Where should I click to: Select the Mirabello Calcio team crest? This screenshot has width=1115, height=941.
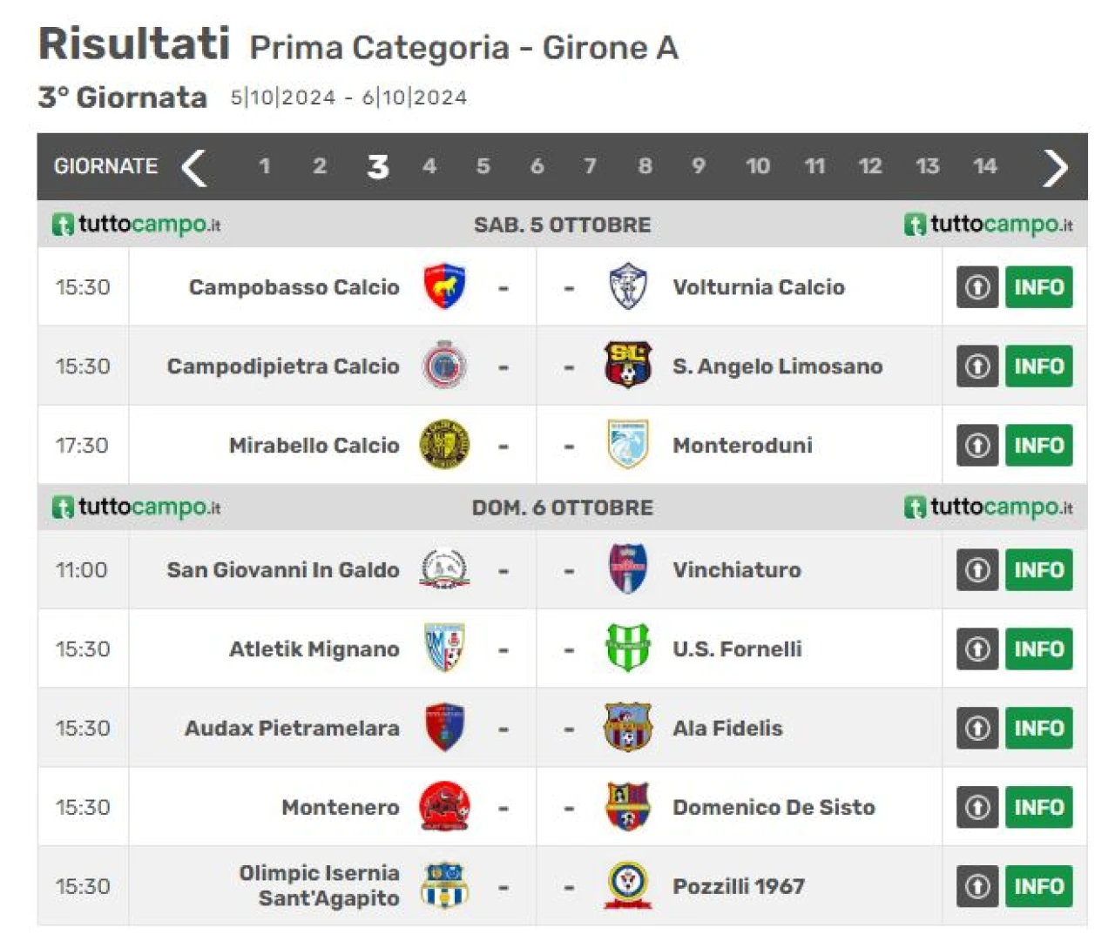[x=444, y=445]
